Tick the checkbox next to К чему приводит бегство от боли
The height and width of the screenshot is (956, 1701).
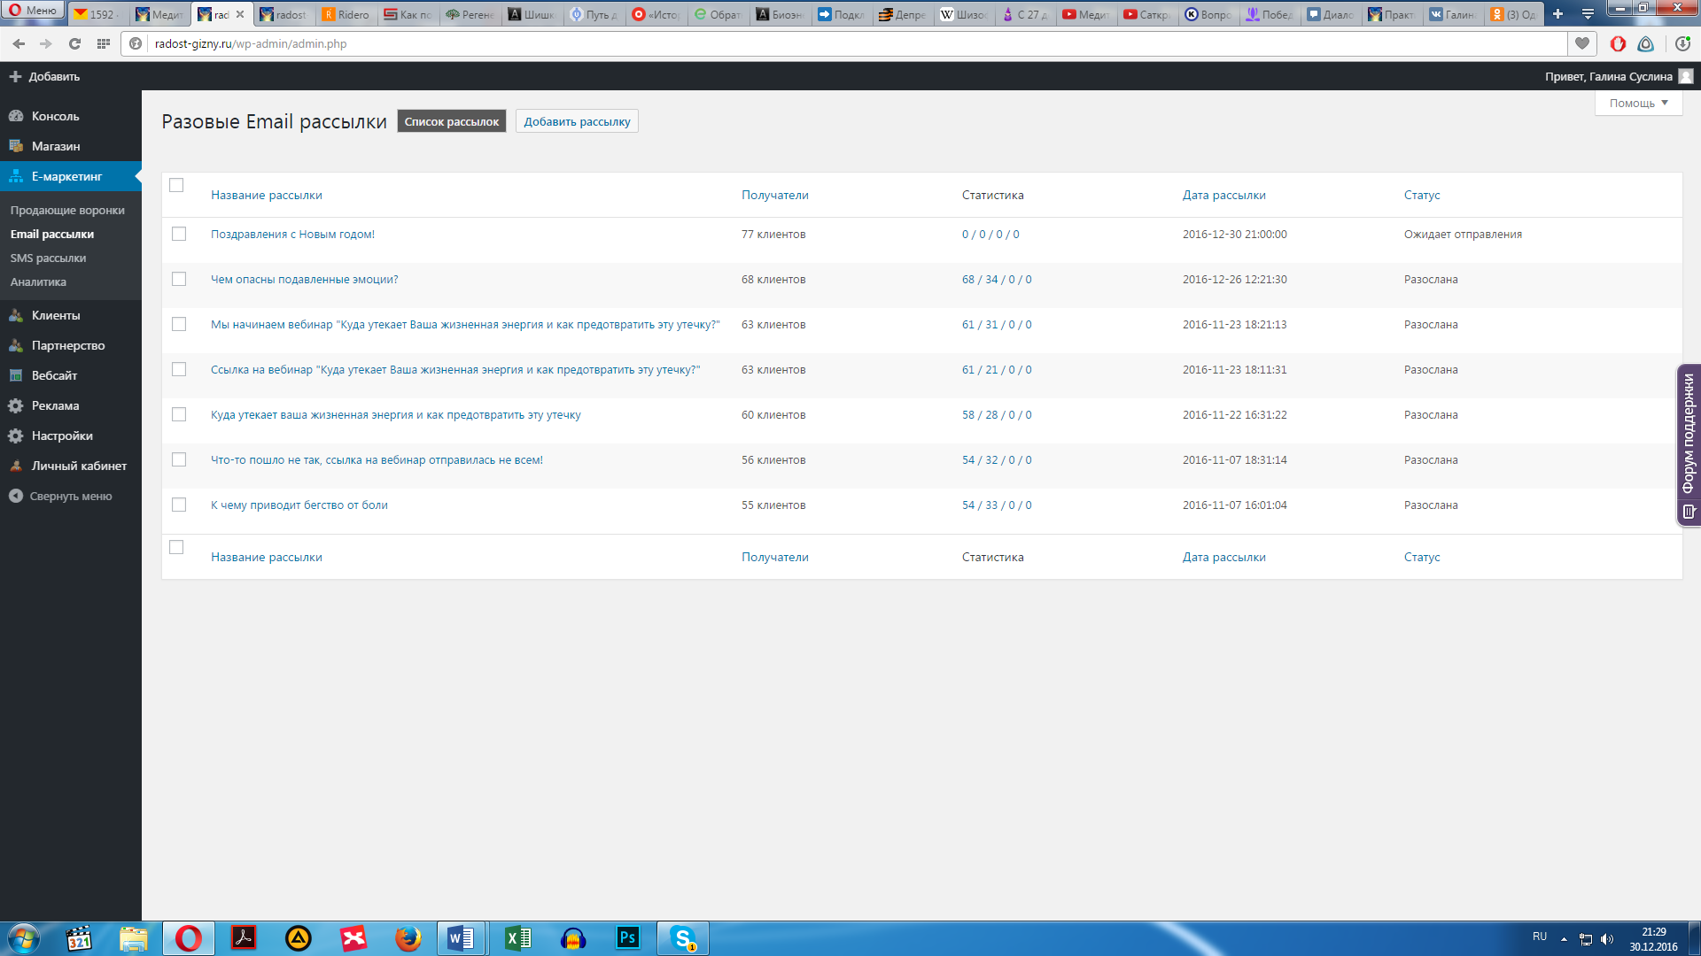(x=179, y=505)
